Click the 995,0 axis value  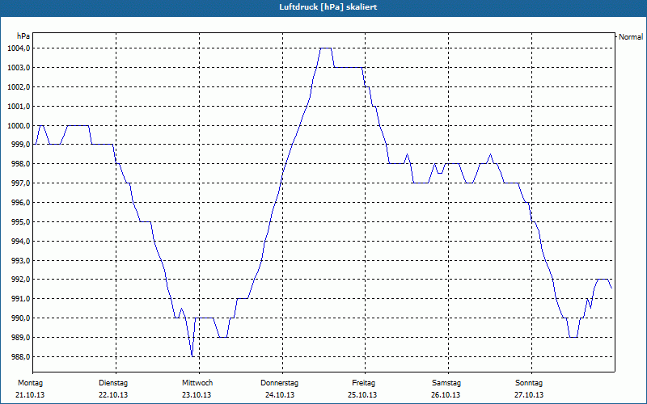pyautogui.click(x=20, y=221)
